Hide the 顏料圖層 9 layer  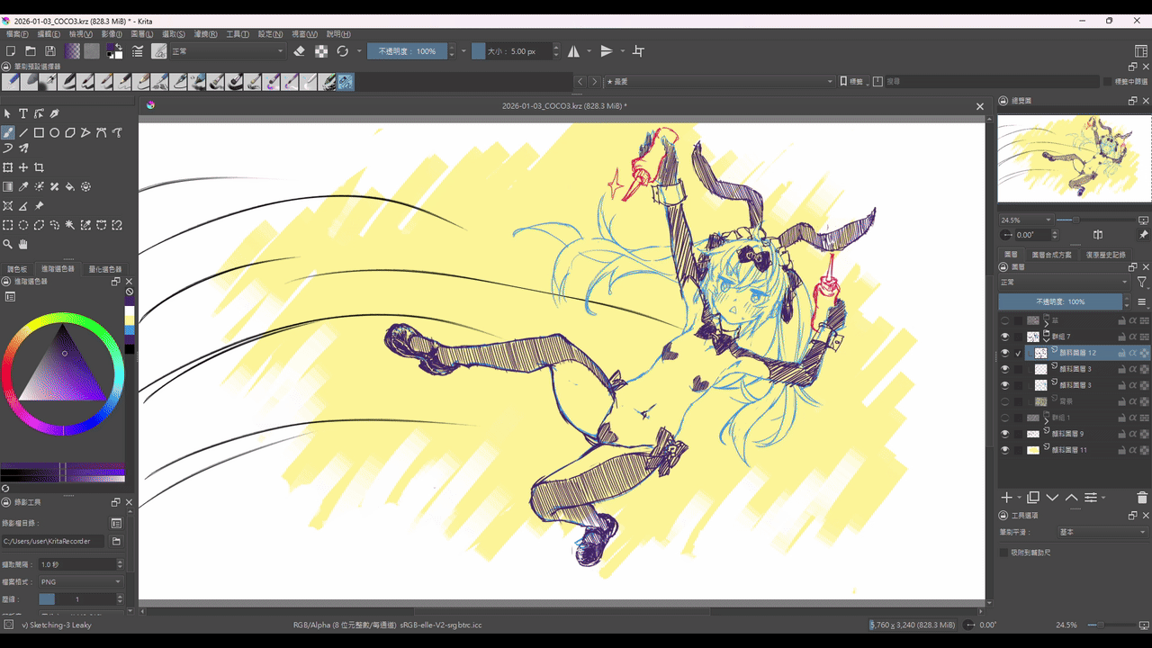point(1005,434)
